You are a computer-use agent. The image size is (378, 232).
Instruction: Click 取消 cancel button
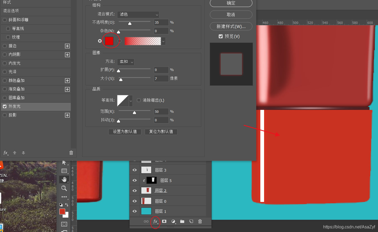click(231, 15)
